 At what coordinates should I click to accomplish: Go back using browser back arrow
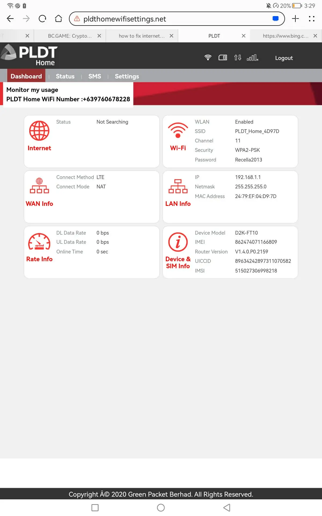[10, 19]
